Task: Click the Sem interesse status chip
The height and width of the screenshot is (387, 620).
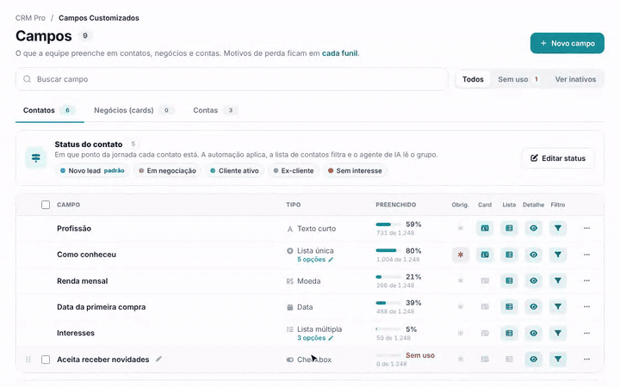Action: click(x=355, y=170)
